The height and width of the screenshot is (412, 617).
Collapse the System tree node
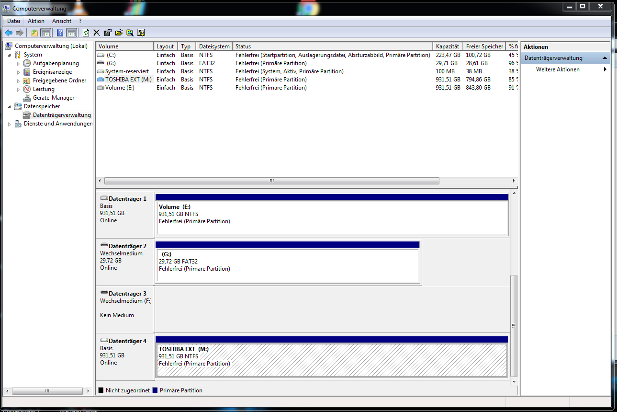[9, 55]
